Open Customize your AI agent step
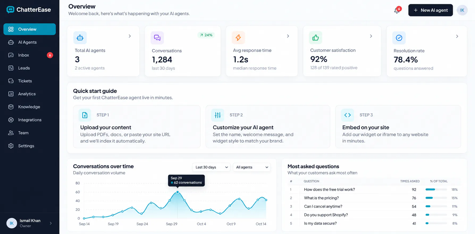The width and height of the screenshot is (475, 234). pyautogui.click(x=268, y=127)
